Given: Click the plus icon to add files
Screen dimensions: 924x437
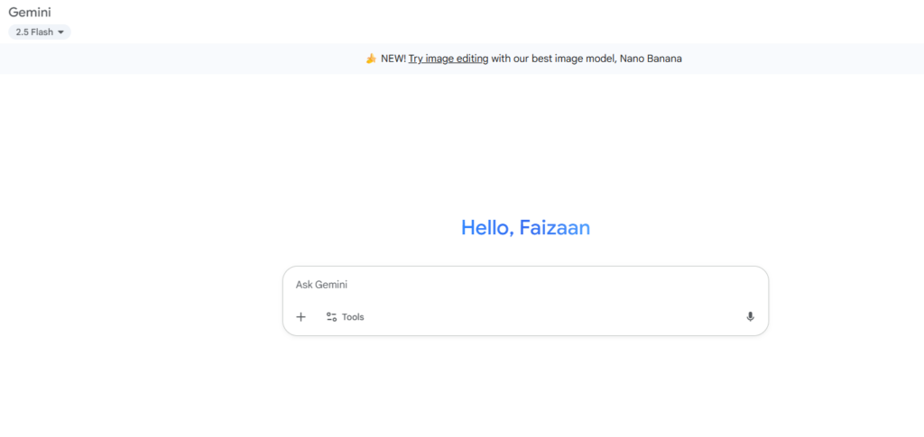Looking at the screenshot, I should [x=300, y=317].
